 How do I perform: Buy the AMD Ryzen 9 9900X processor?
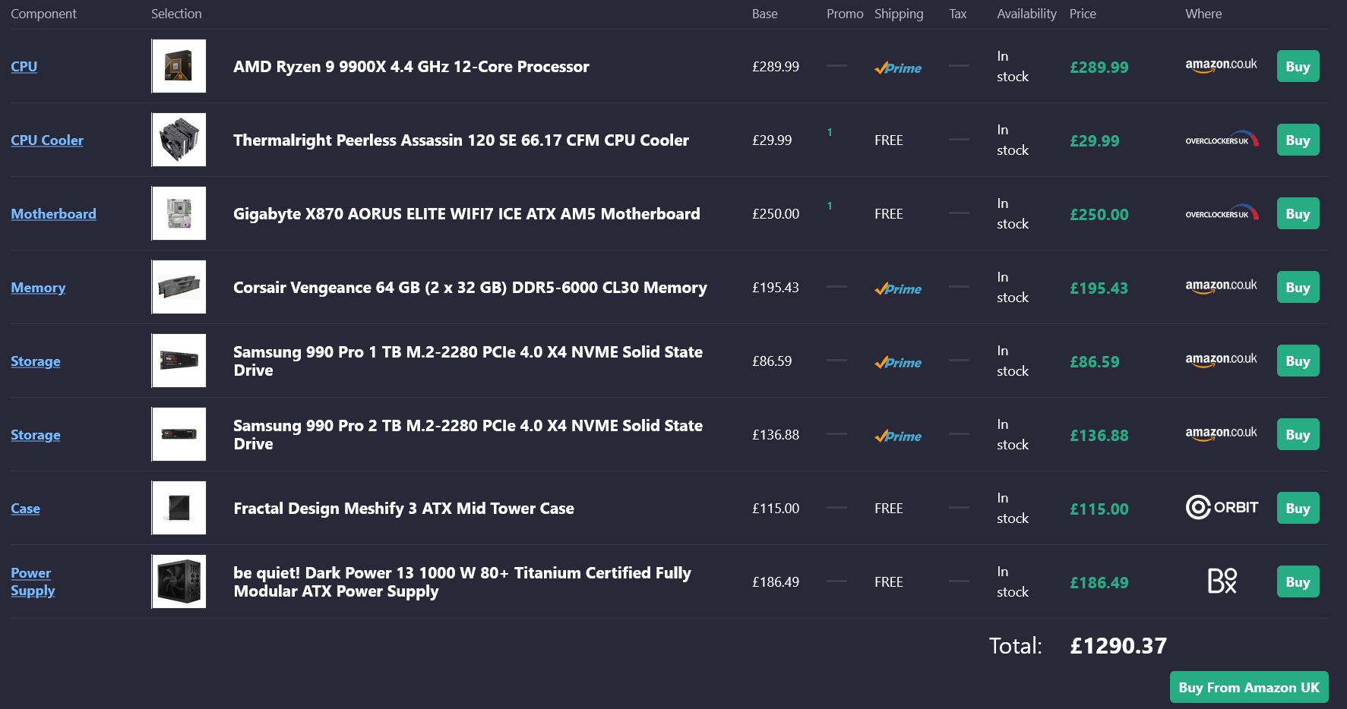(x=1298, y=66)
